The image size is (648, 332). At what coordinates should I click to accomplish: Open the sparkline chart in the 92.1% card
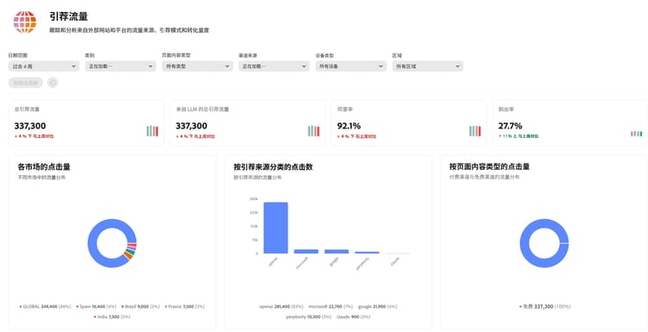click(475, 131)
